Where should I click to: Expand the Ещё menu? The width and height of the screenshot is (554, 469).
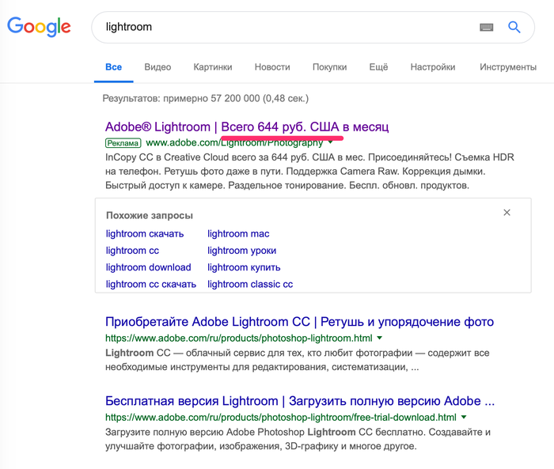point(378,67)
